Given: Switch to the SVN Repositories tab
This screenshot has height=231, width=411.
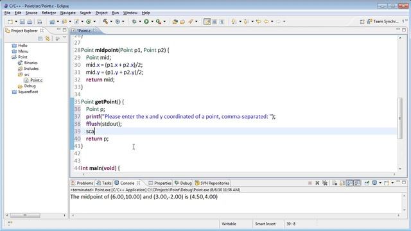Looking at the screenshot, I should [x=212, y=183].
